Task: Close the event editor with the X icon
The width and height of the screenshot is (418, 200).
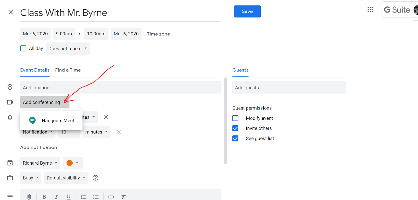Action: click(11, 12)
